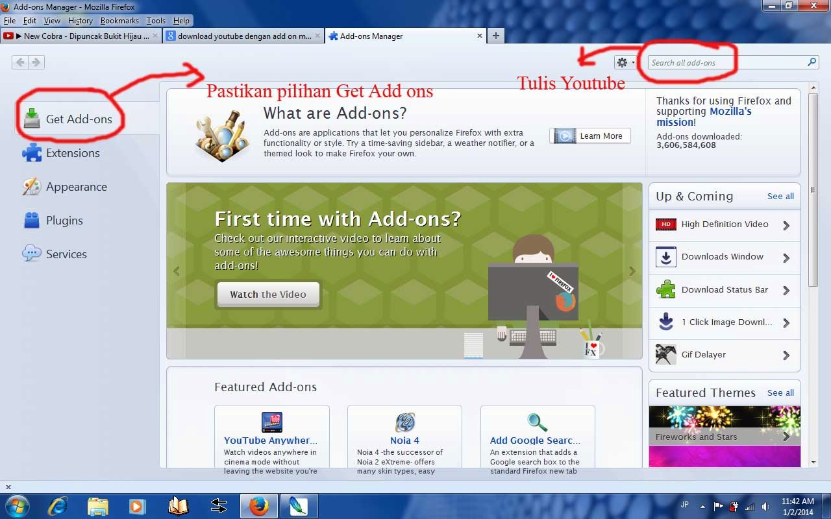Click the magnifier search icon
831x519 pixels.
tap(812, 62)
